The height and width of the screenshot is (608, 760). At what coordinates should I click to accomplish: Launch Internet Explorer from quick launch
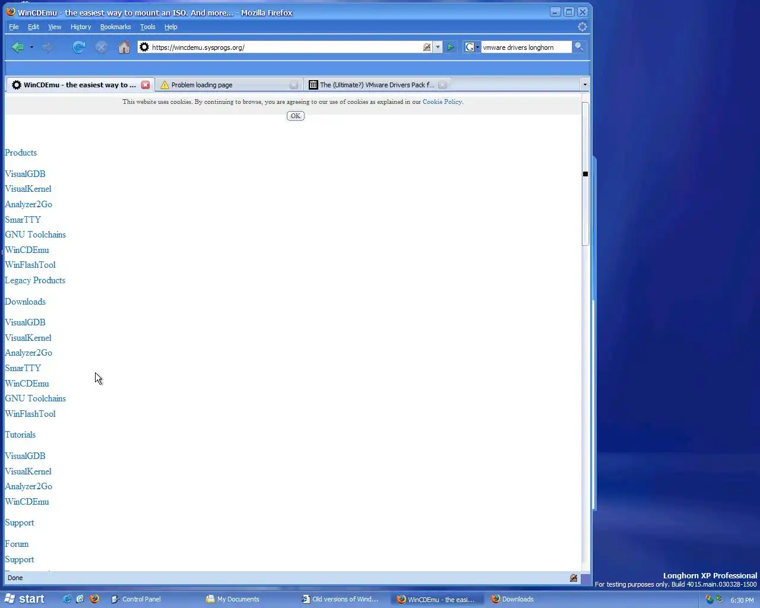[x=67, y=599]
